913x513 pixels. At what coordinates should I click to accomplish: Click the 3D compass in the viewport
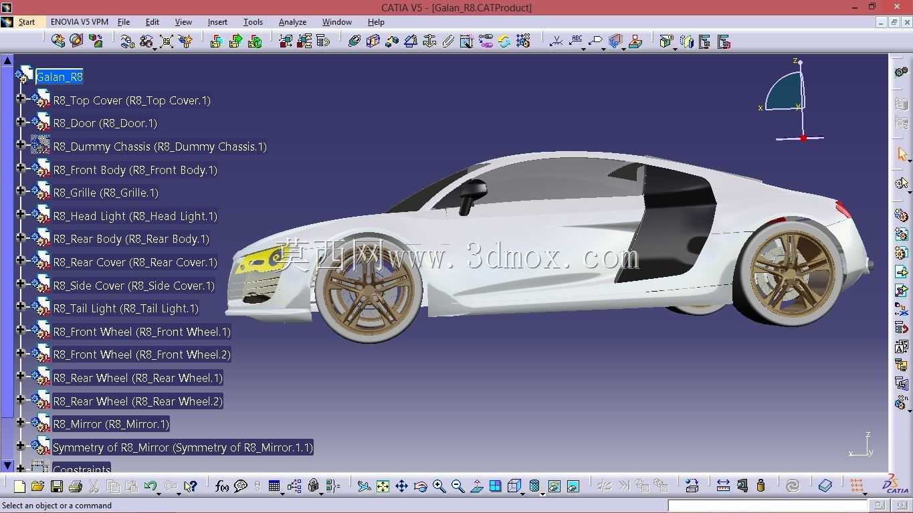pyautogui.click(x=793, y=99)
